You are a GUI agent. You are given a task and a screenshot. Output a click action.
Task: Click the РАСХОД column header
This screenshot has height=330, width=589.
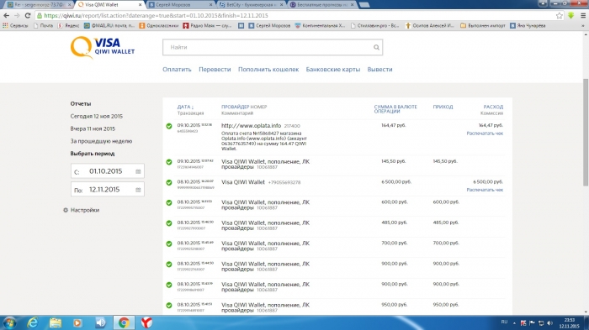pyautogui.click(x=493, y=107)
